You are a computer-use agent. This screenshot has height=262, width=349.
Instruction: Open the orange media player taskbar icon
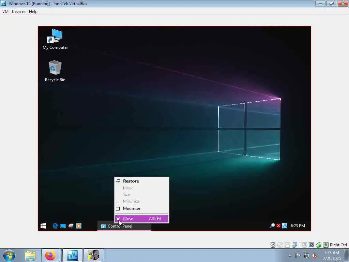click(x=79, y=226)
